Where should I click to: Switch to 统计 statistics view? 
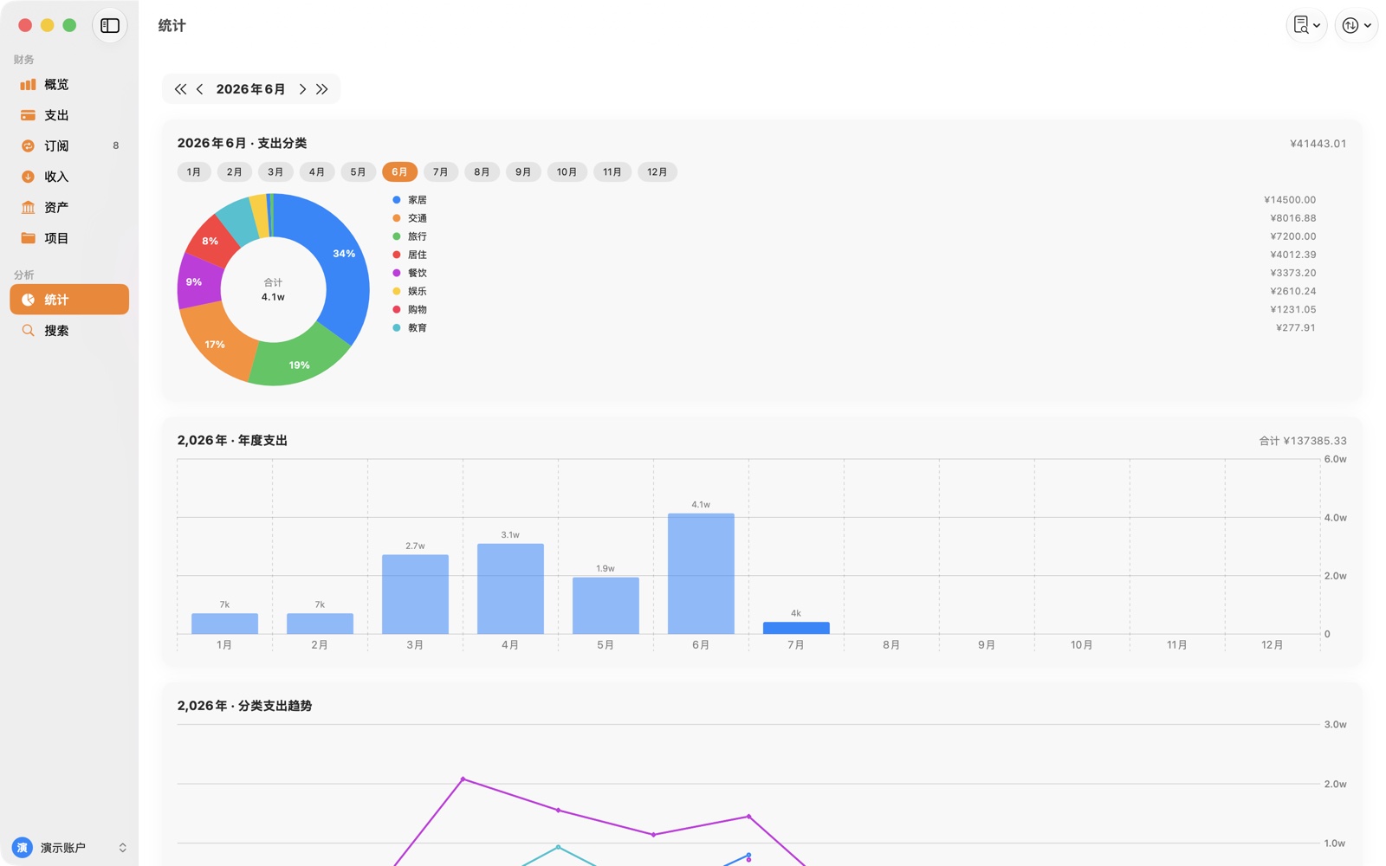click(x=69, y=300)
